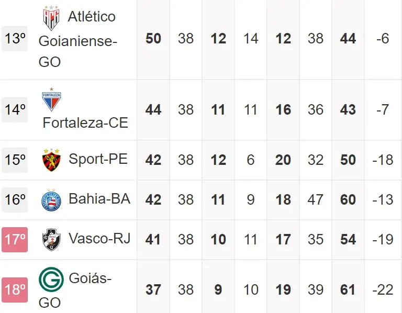The width and height of the screenshot is (402, 313).
Task: Click the red 18º relegation badge
Action: [15, 289]
